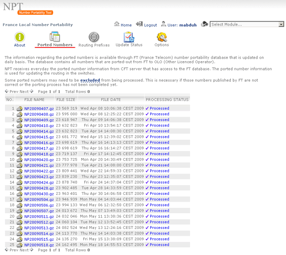
Task: Click the FILE DATE column header
Action: tap(111, 99)
